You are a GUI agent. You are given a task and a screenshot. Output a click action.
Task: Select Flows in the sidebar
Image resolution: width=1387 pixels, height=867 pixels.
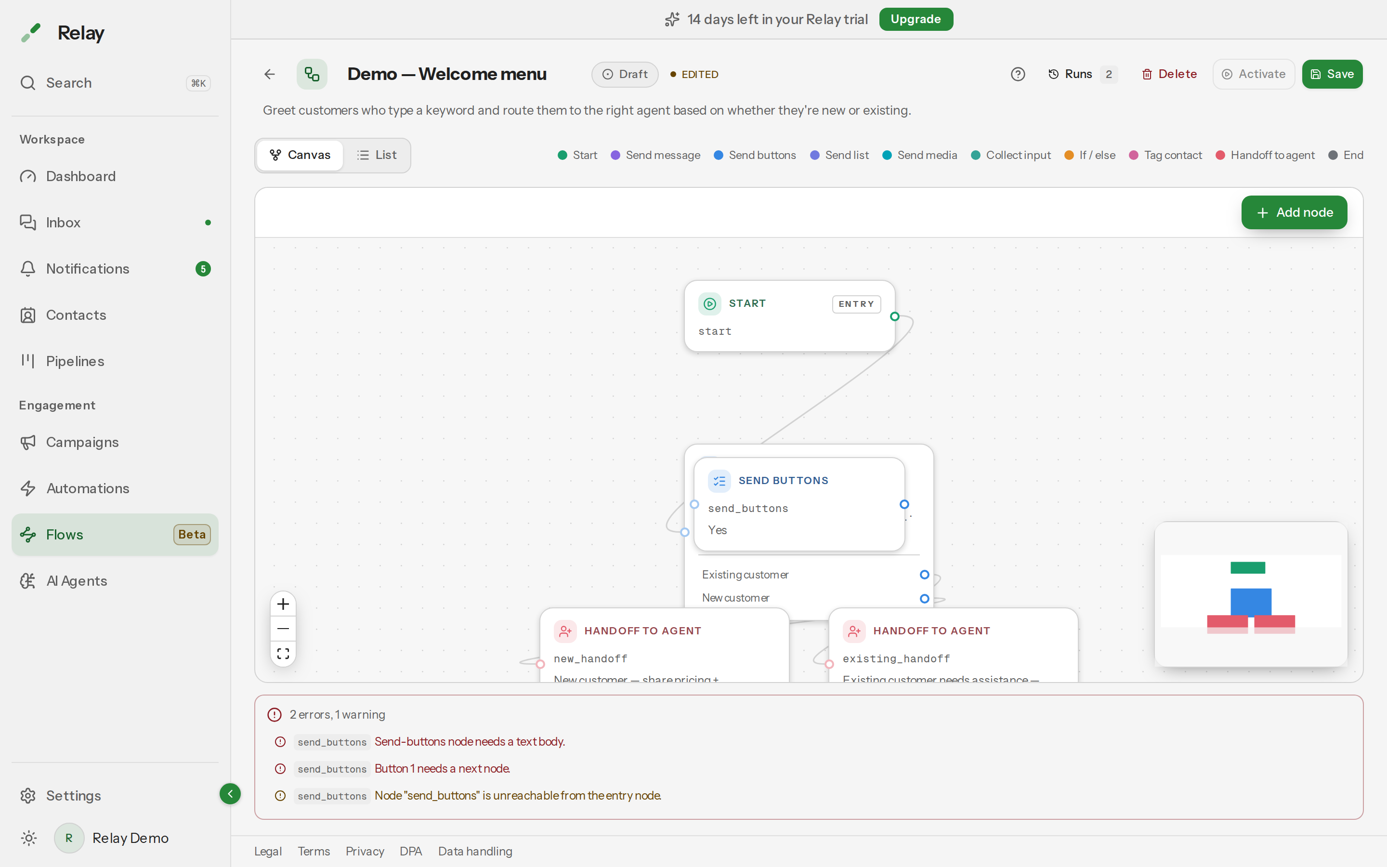click(115, 535)
